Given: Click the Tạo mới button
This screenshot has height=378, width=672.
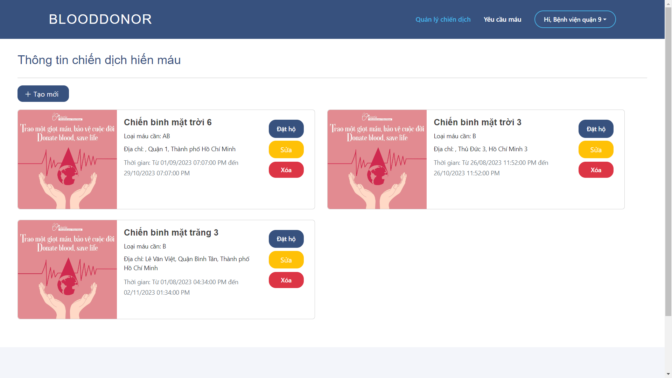Looking at the screenshot, I should tap(43, 94).
